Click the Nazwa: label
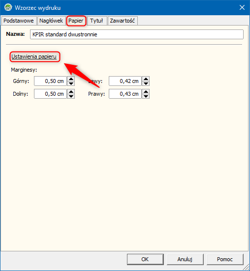The width and height of the screenshot is (250, 271). 15,34
